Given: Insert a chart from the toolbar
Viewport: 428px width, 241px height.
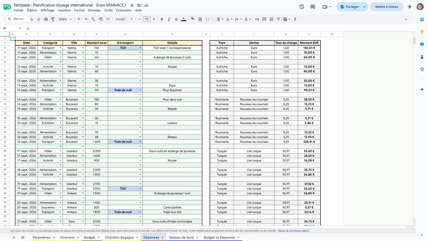Looking at the screenshot, I should (x=271, y=19).
